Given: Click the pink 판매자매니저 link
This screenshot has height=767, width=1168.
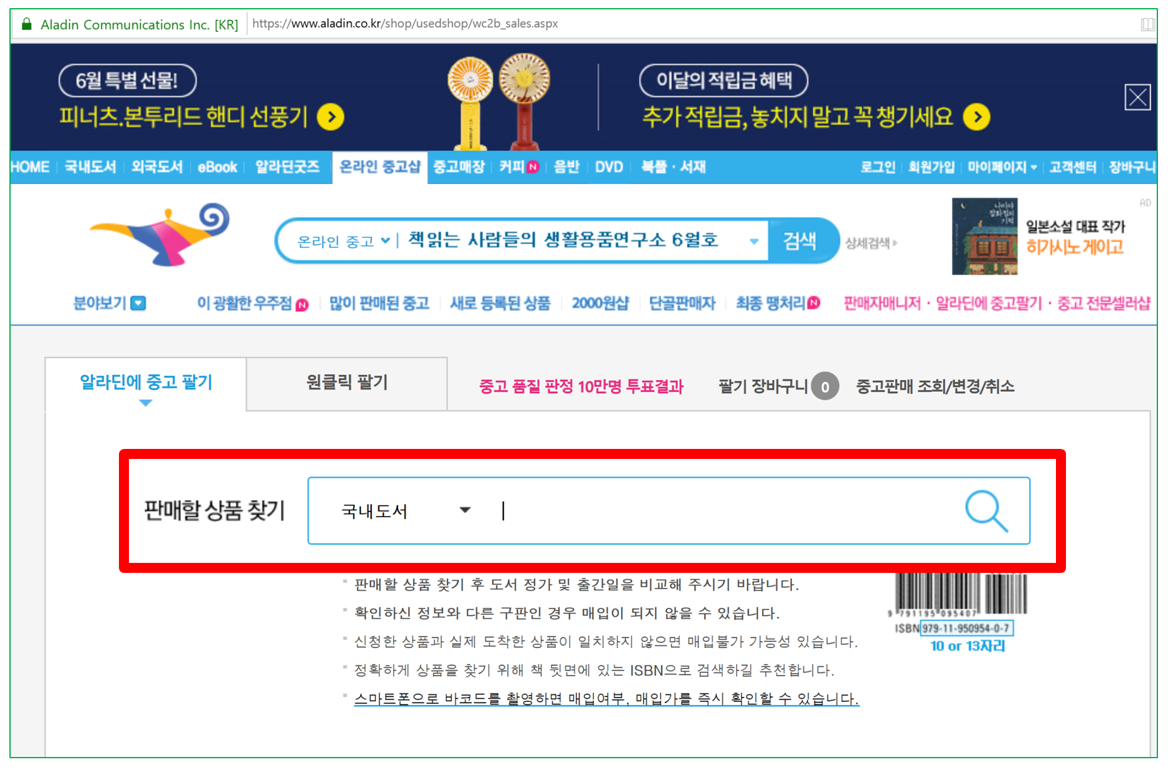Looking at the screenshot, I should click(883, 304).
